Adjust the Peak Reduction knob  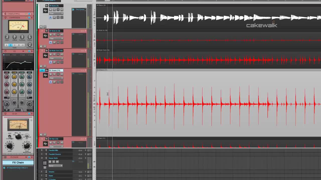(x=27, y=145)
